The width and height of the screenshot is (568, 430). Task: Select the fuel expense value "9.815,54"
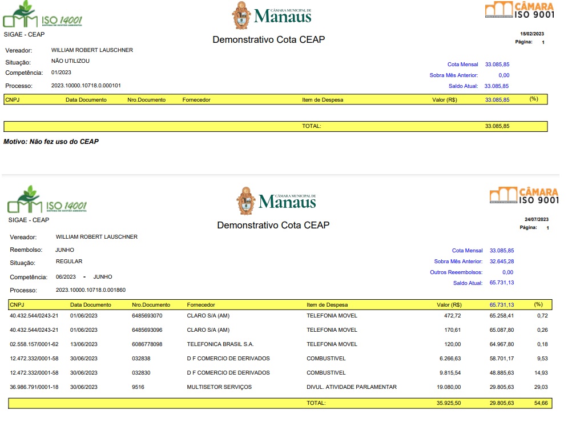coord(450,373)
